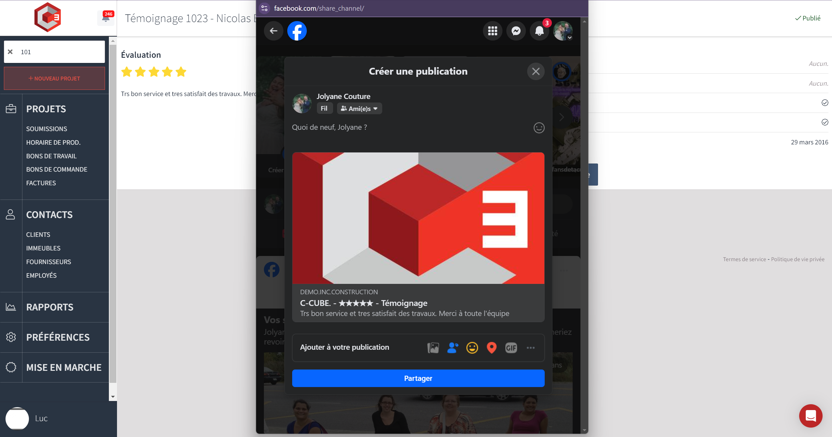This screenshot has width=832, height=437.
Task: Clear the search field with the X icon
Action: (10, 52)
